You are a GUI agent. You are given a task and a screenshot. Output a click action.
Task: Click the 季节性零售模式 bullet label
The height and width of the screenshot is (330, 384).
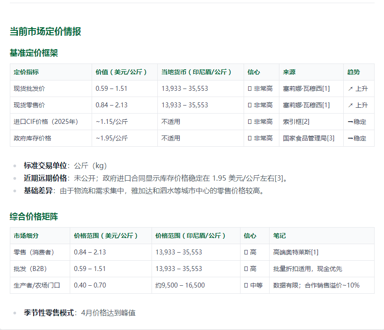(x=49, y=313)
